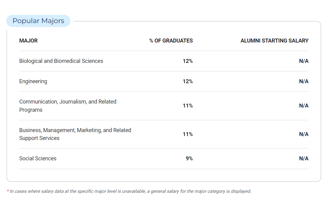Screen dimensions: 327x201
Task: Click the Popular Majors section badge
Action: point(38,21)
